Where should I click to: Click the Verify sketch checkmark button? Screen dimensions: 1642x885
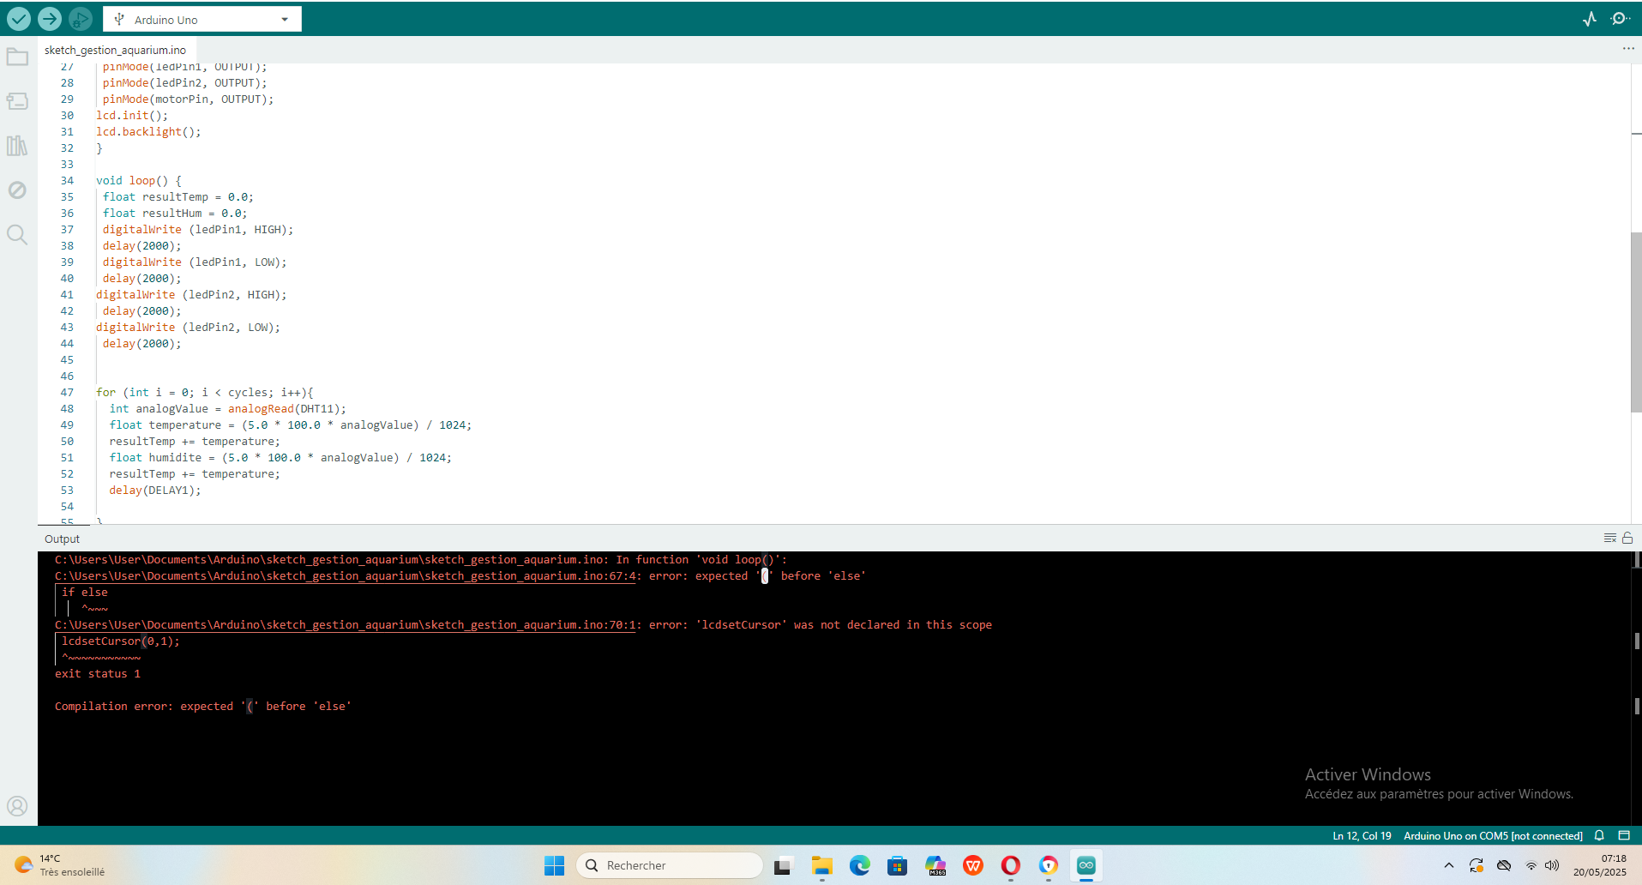pos(19,18)
